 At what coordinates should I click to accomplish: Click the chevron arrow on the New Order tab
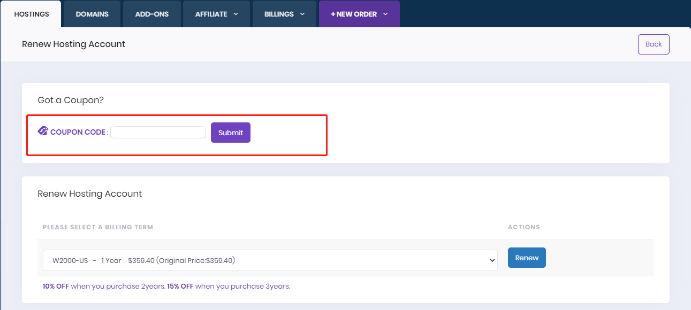[385, 14]
